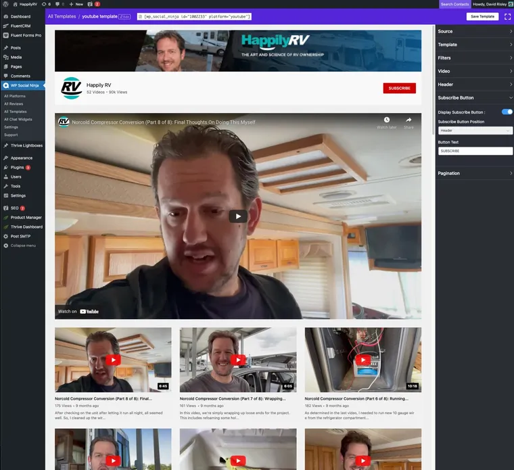Click the Share arrow icon on video
Screen dimensions: 514x470
(x=408, y=120)
